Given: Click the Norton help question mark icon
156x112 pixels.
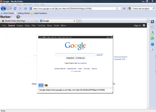Looking at the screenshot, I should (18, 17).
